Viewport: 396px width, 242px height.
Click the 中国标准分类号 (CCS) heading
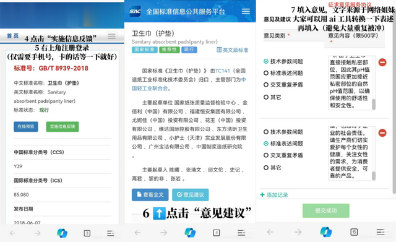coord(39,152)
